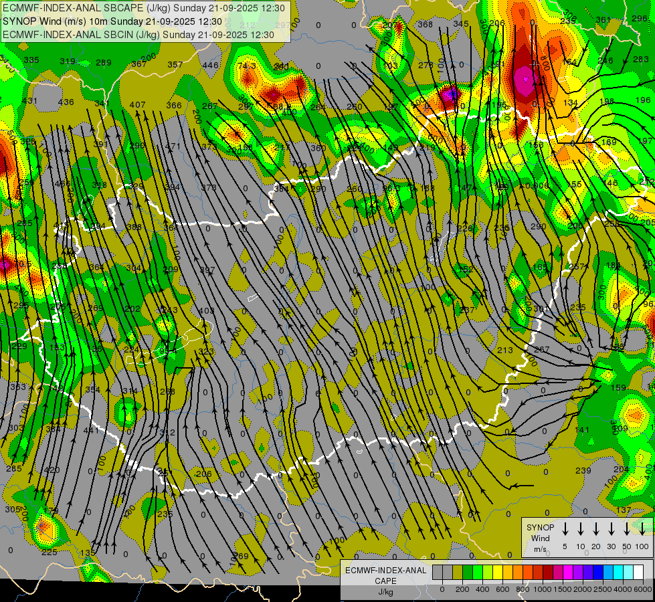Click the 301 value on the map
Image resolution: width=655 pixels, height=602 pixels.
pyautogui.click(x=541, y=308)
